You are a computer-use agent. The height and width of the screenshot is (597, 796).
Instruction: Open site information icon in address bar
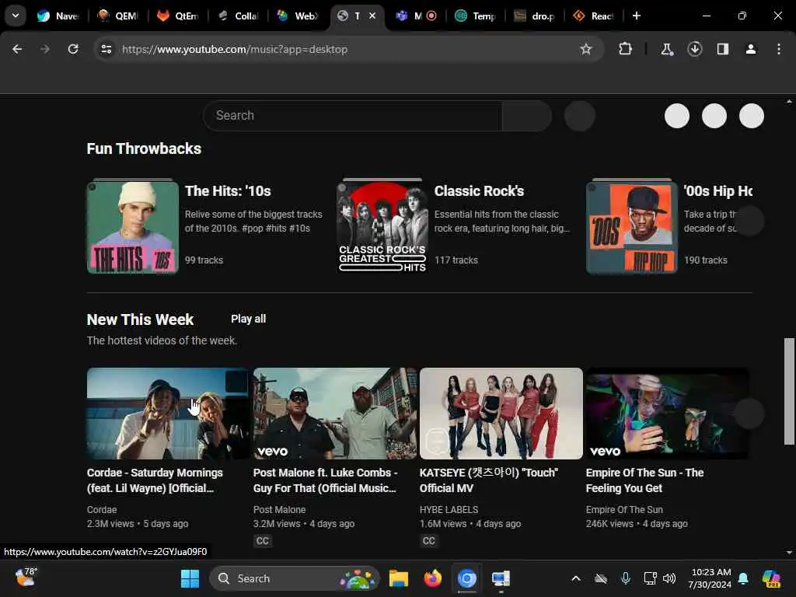pyautogui.click(x=106, y=49)
